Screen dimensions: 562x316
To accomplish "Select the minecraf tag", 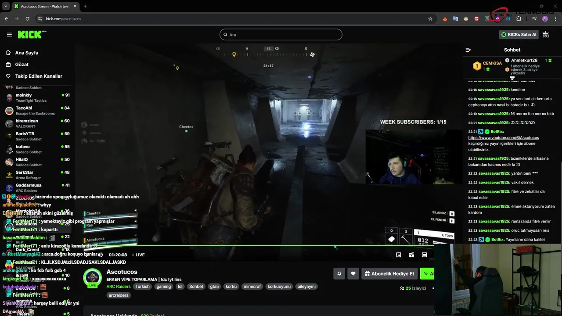I will (252, 286).
